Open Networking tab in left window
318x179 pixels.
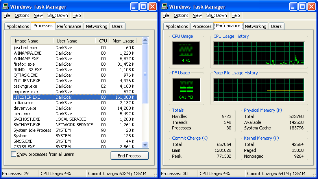(x=96, y=26)
